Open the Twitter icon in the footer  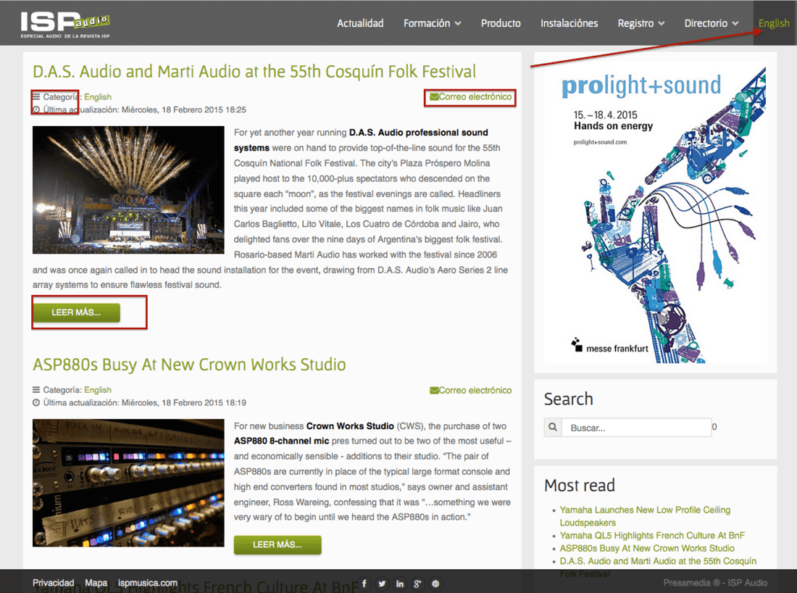pos(382,584)
